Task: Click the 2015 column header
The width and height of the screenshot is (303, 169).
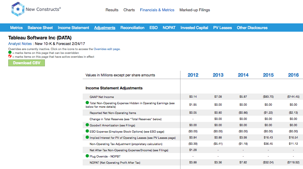Action: point(268,75)
